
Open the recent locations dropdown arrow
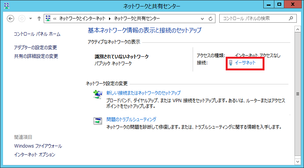point(30,19)
